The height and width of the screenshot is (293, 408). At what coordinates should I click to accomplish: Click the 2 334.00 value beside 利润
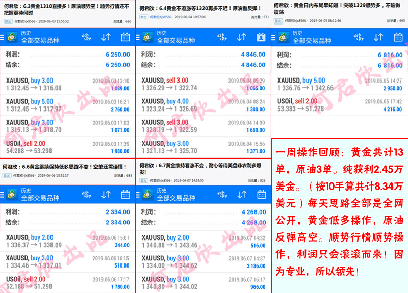coord(118,212)
